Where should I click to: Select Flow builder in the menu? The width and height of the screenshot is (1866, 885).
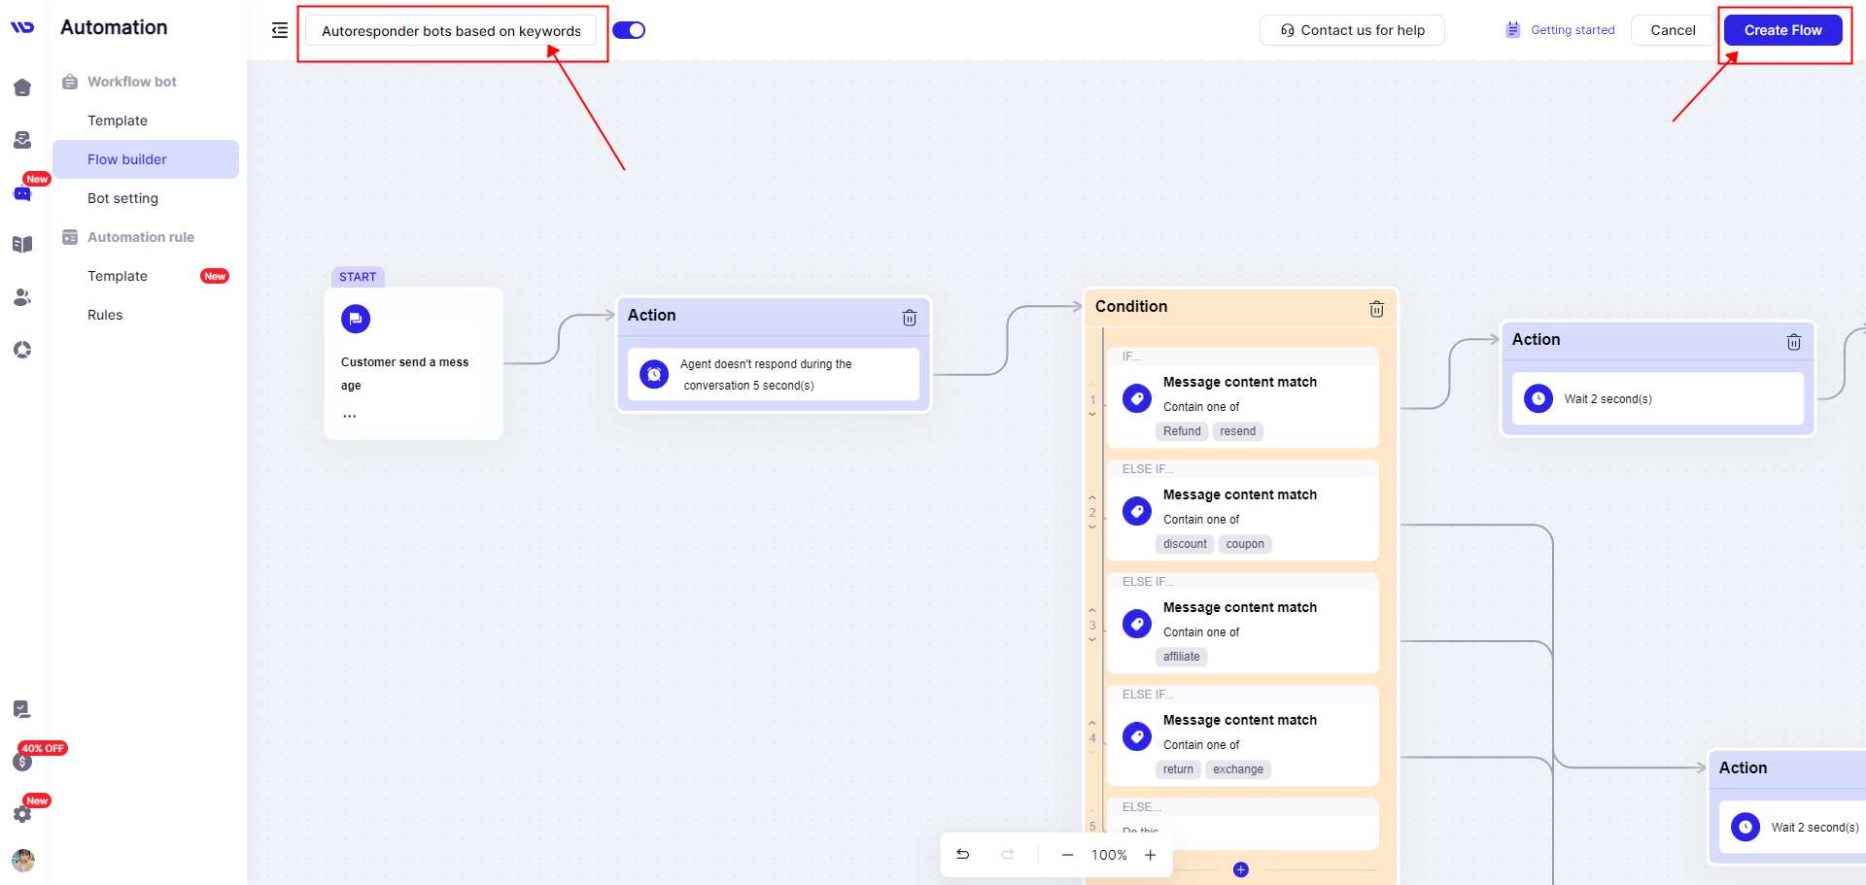click(x=146, y=159)
